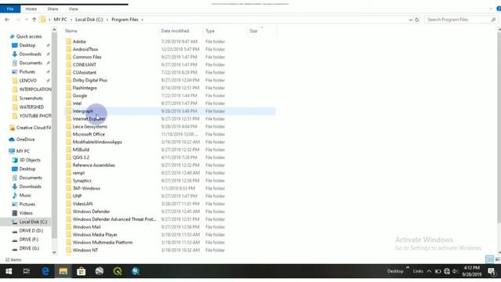
Task: Switch to the Home ribbon tab
Action: click(x=31, y=9)
